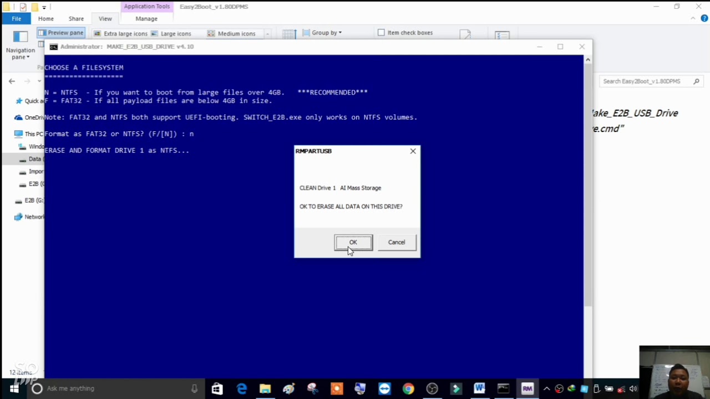The width and height of the screenshot is (710, 399).
Task: Choose Large icons layout
Action: tap(171, 33)
